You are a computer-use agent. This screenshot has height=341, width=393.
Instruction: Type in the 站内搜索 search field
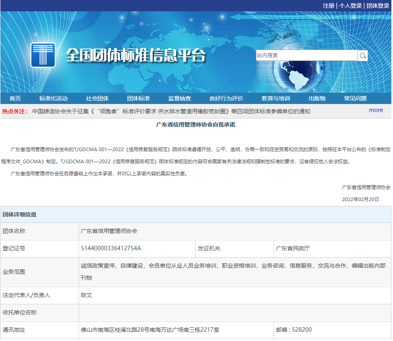pos(306,56)
